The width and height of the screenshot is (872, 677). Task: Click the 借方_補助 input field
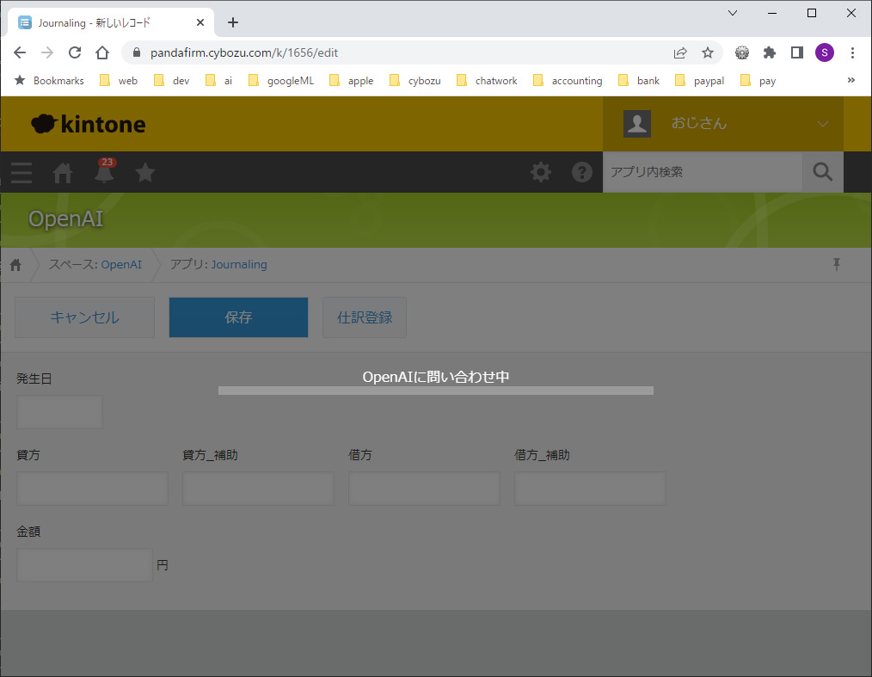[590, 489]
